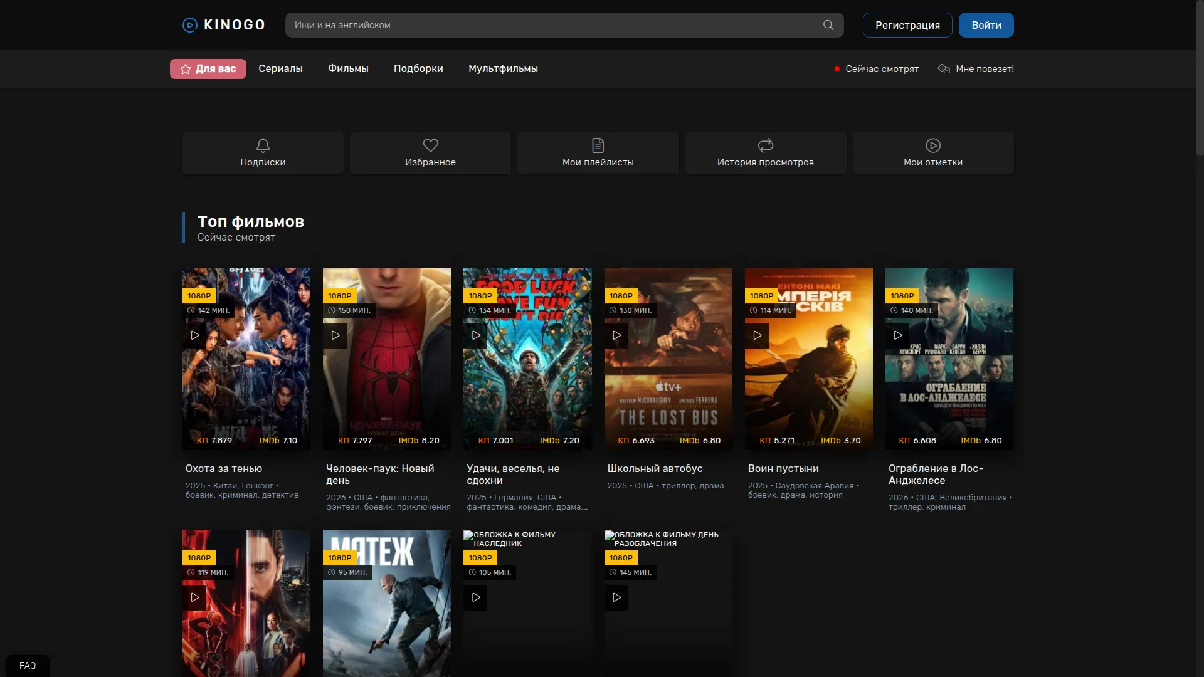The width and height of the screenshot is (1204, 677).
Task: Click the Регистрация button
Action: (x=907, y=25)
